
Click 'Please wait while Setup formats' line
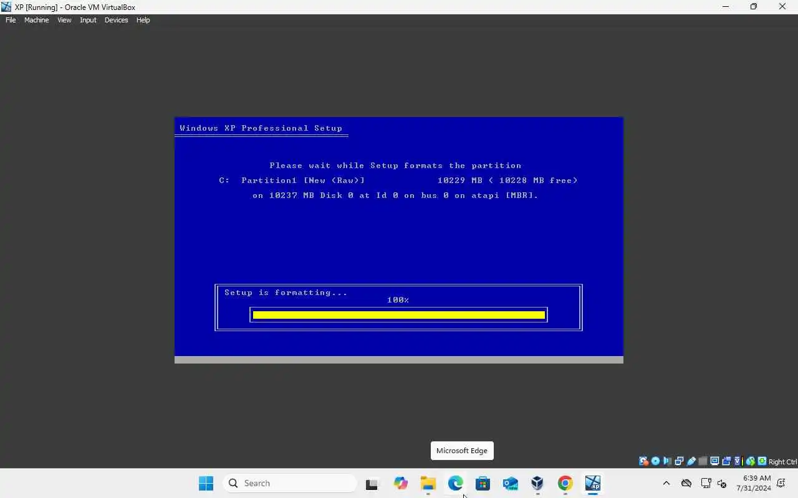(395, 166)
